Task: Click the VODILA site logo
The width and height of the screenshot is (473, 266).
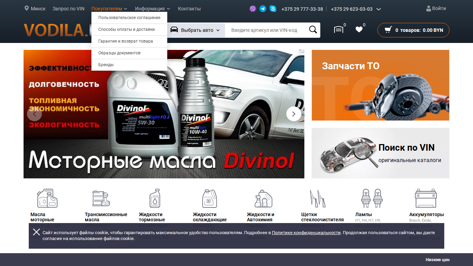Action: 57,30
